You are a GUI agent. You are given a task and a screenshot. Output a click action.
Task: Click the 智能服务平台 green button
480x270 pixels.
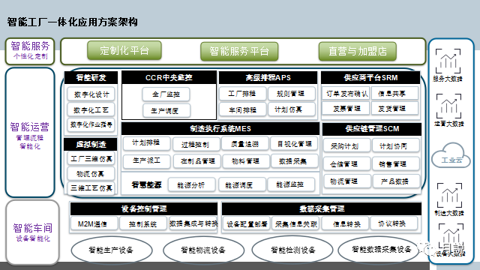coord(239,52)
